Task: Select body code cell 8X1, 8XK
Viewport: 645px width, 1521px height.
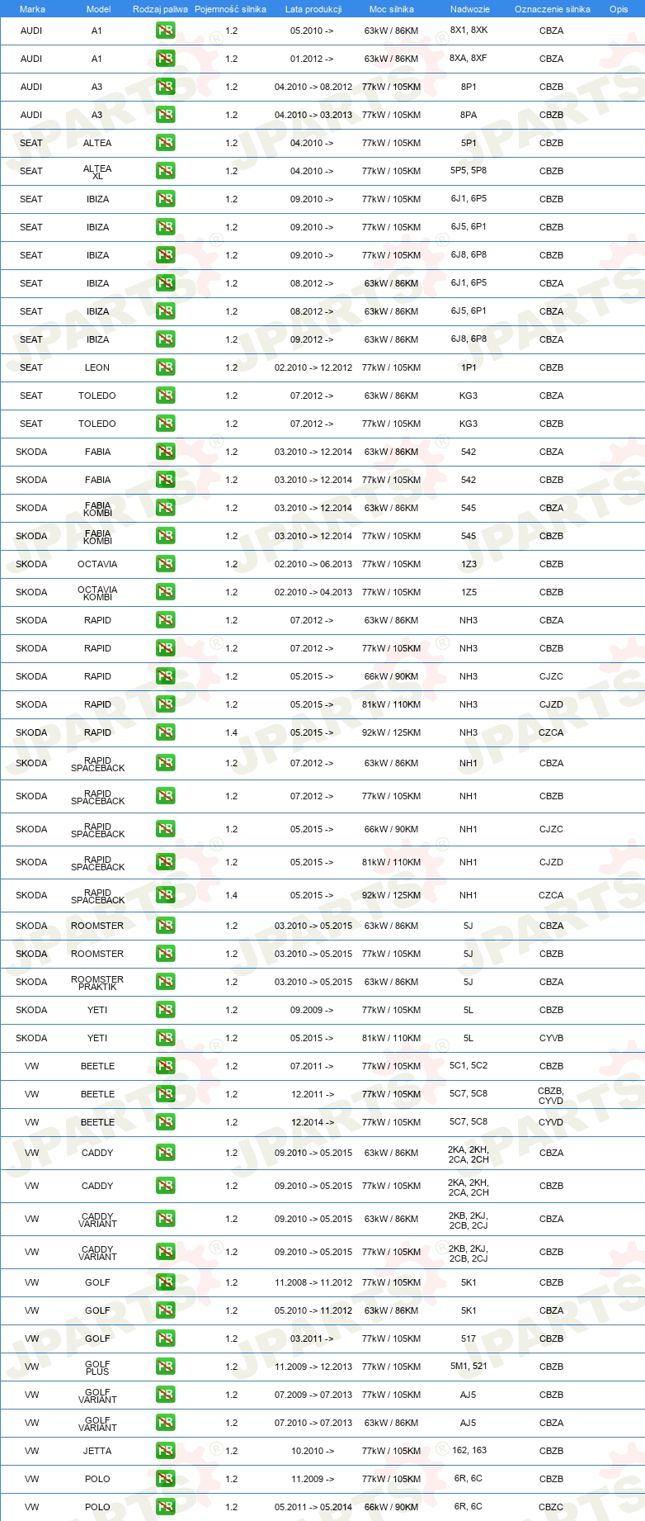Action: coord(468,31)
